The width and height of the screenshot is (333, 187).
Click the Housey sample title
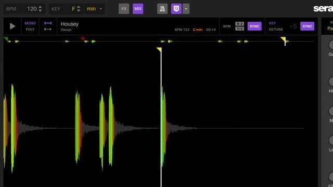(x=70, y=24)
